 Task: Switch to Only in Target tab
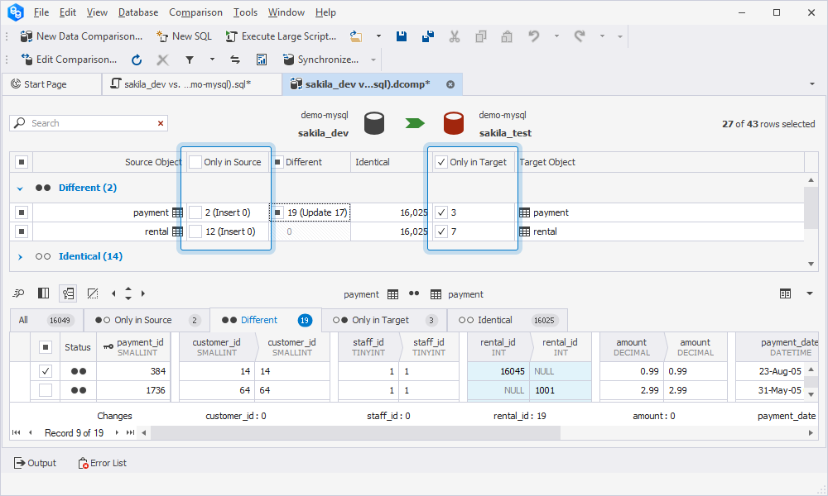[x=380, y=320]
